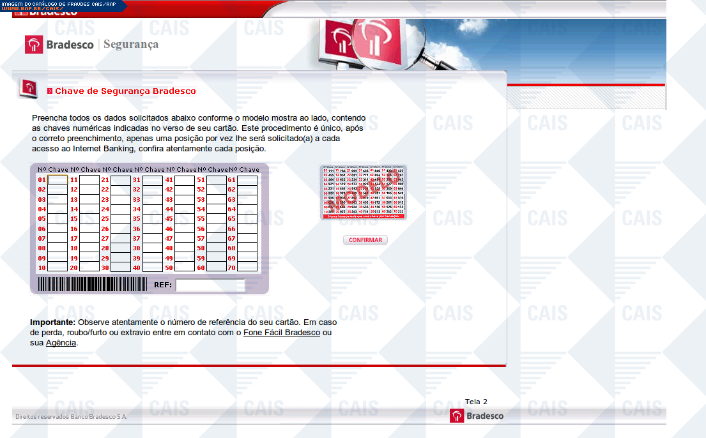The height and width of the screenshot is (438, 706).
Task: Open the Fone Fácil Bradesco link
Action: coord(281,333)
